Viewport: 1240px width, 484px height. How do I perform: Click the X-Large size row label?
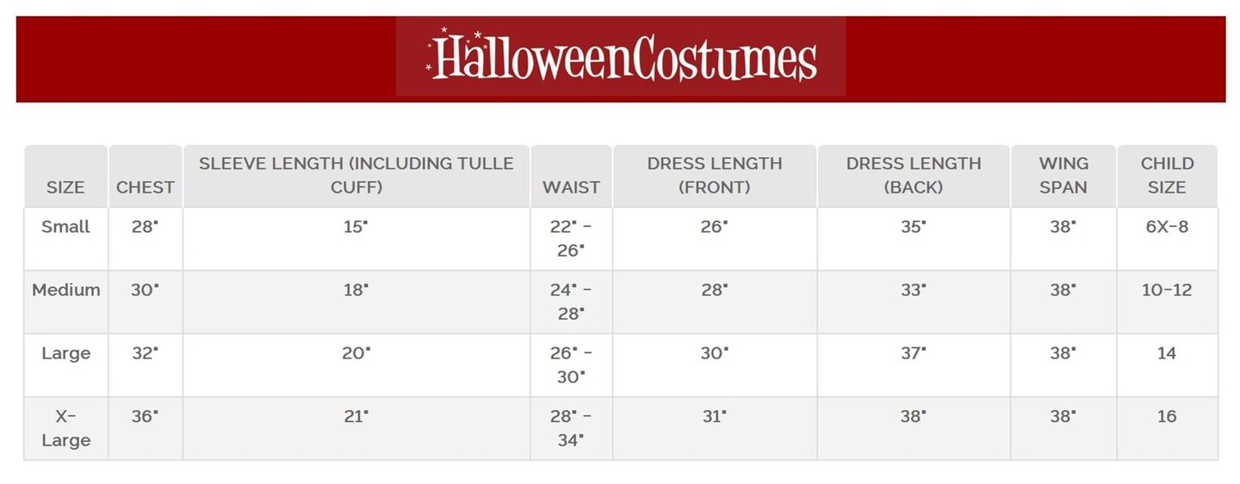65,428
